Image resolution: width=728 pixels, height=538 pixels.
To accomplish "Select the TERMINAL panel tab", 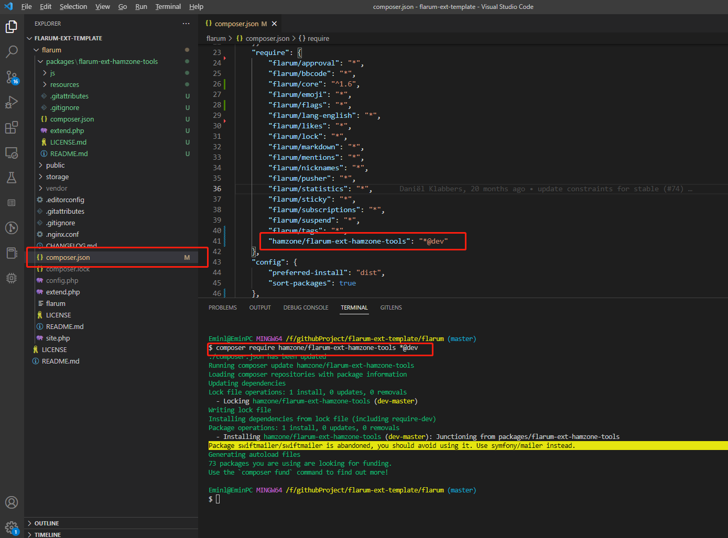I will 354,308.
